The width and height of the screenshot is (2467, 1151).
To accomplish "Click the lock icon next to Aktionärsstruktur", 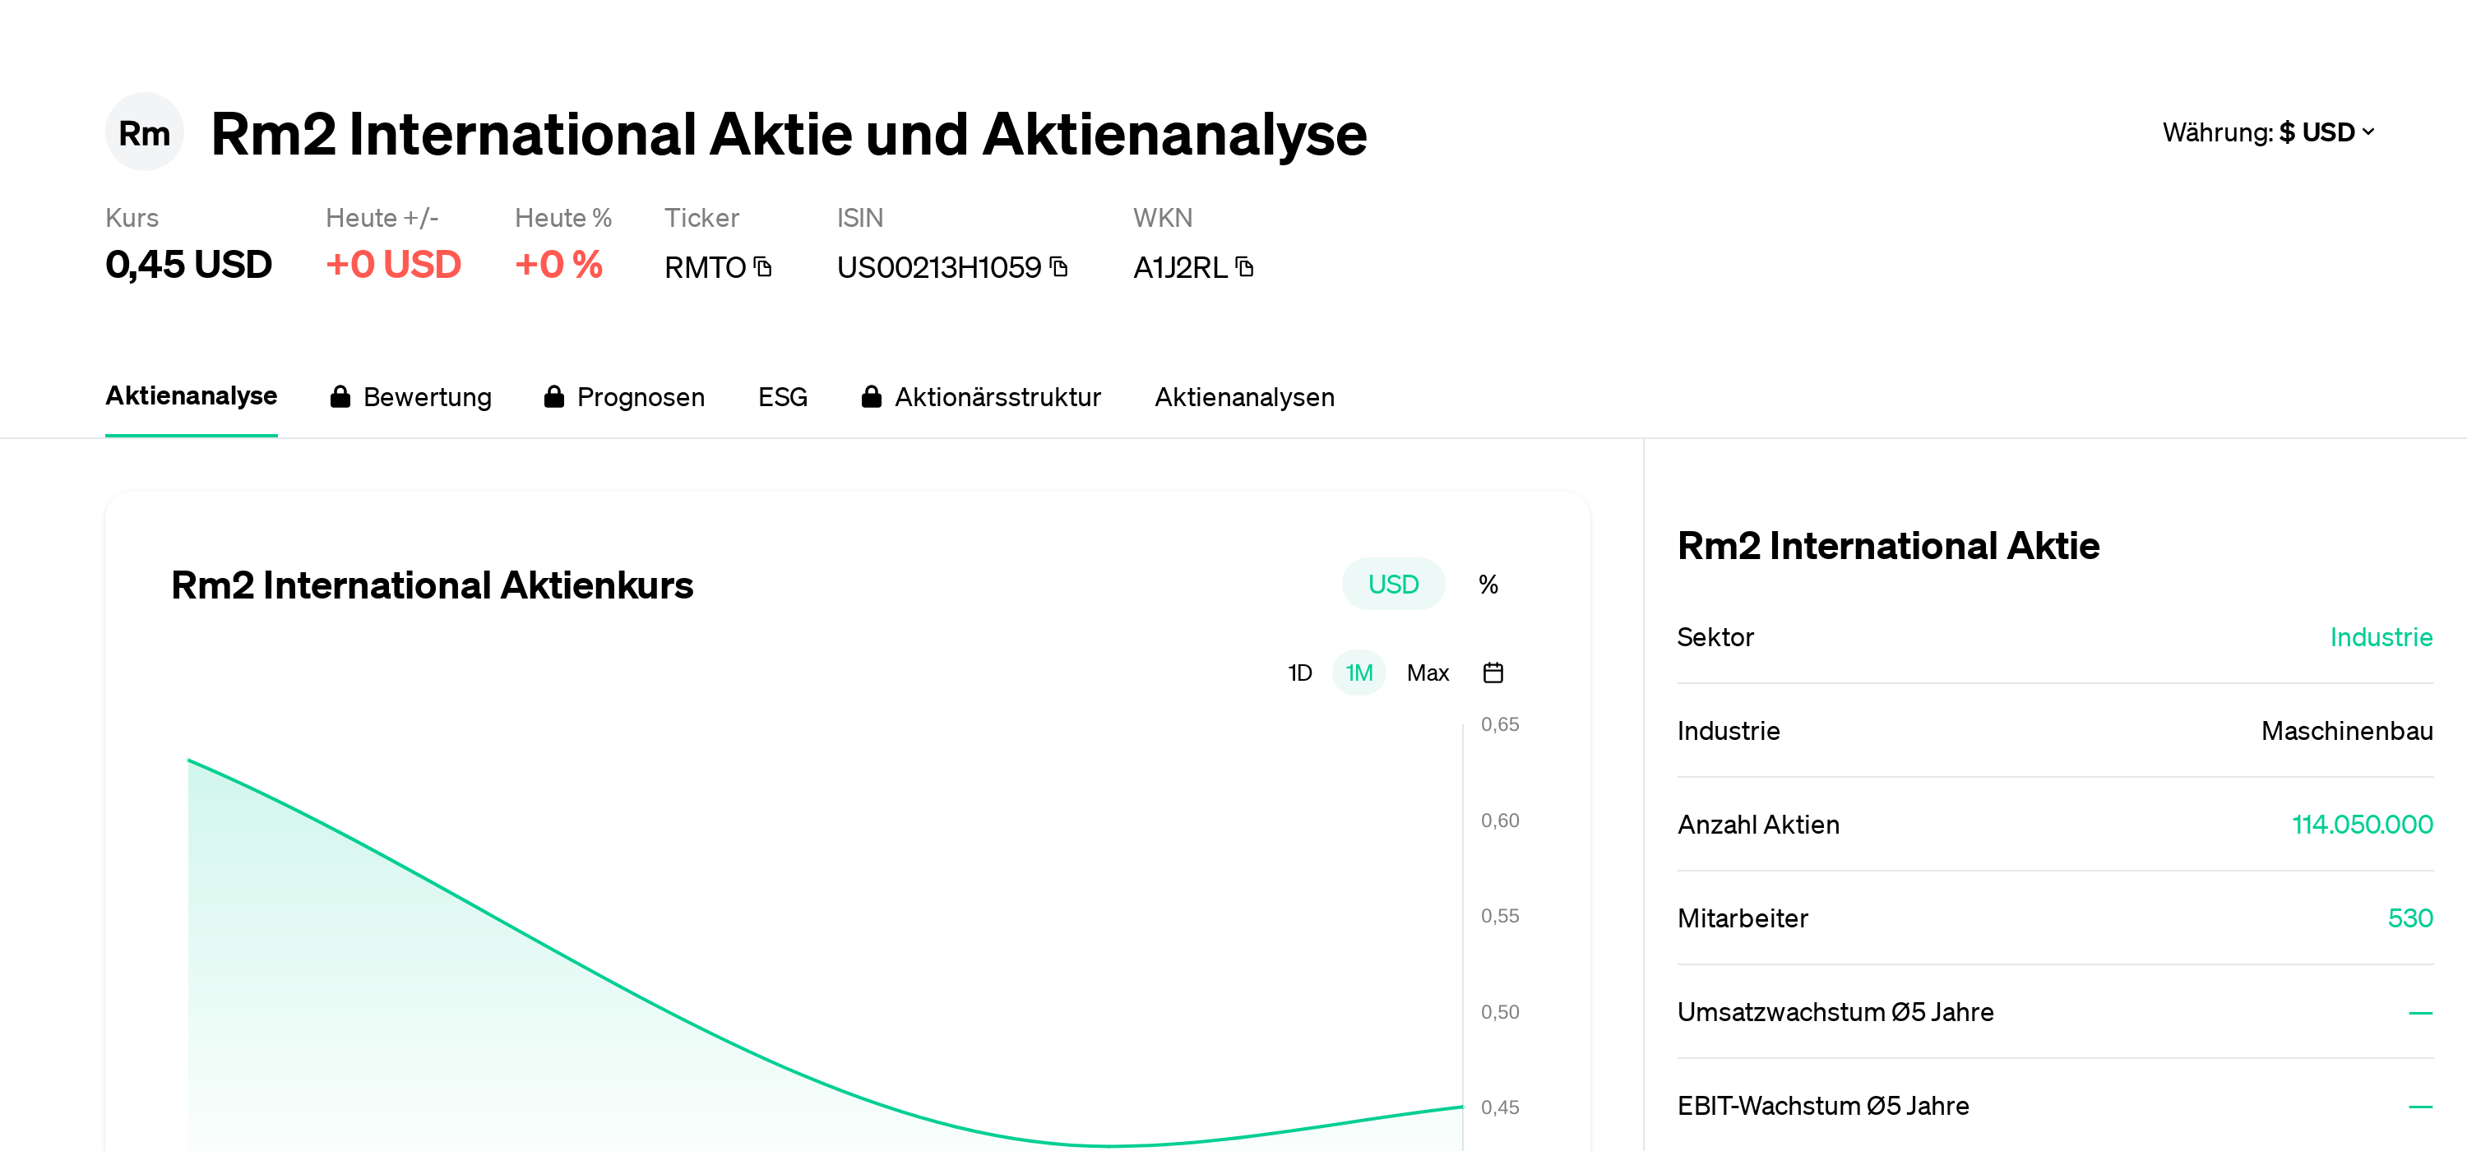I will pos(872,395).
